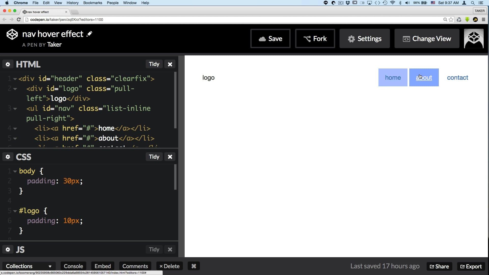Click the address bar URL field
Image resolution: width=489 pixels, height=275 pixels.
tap(229, 20)
